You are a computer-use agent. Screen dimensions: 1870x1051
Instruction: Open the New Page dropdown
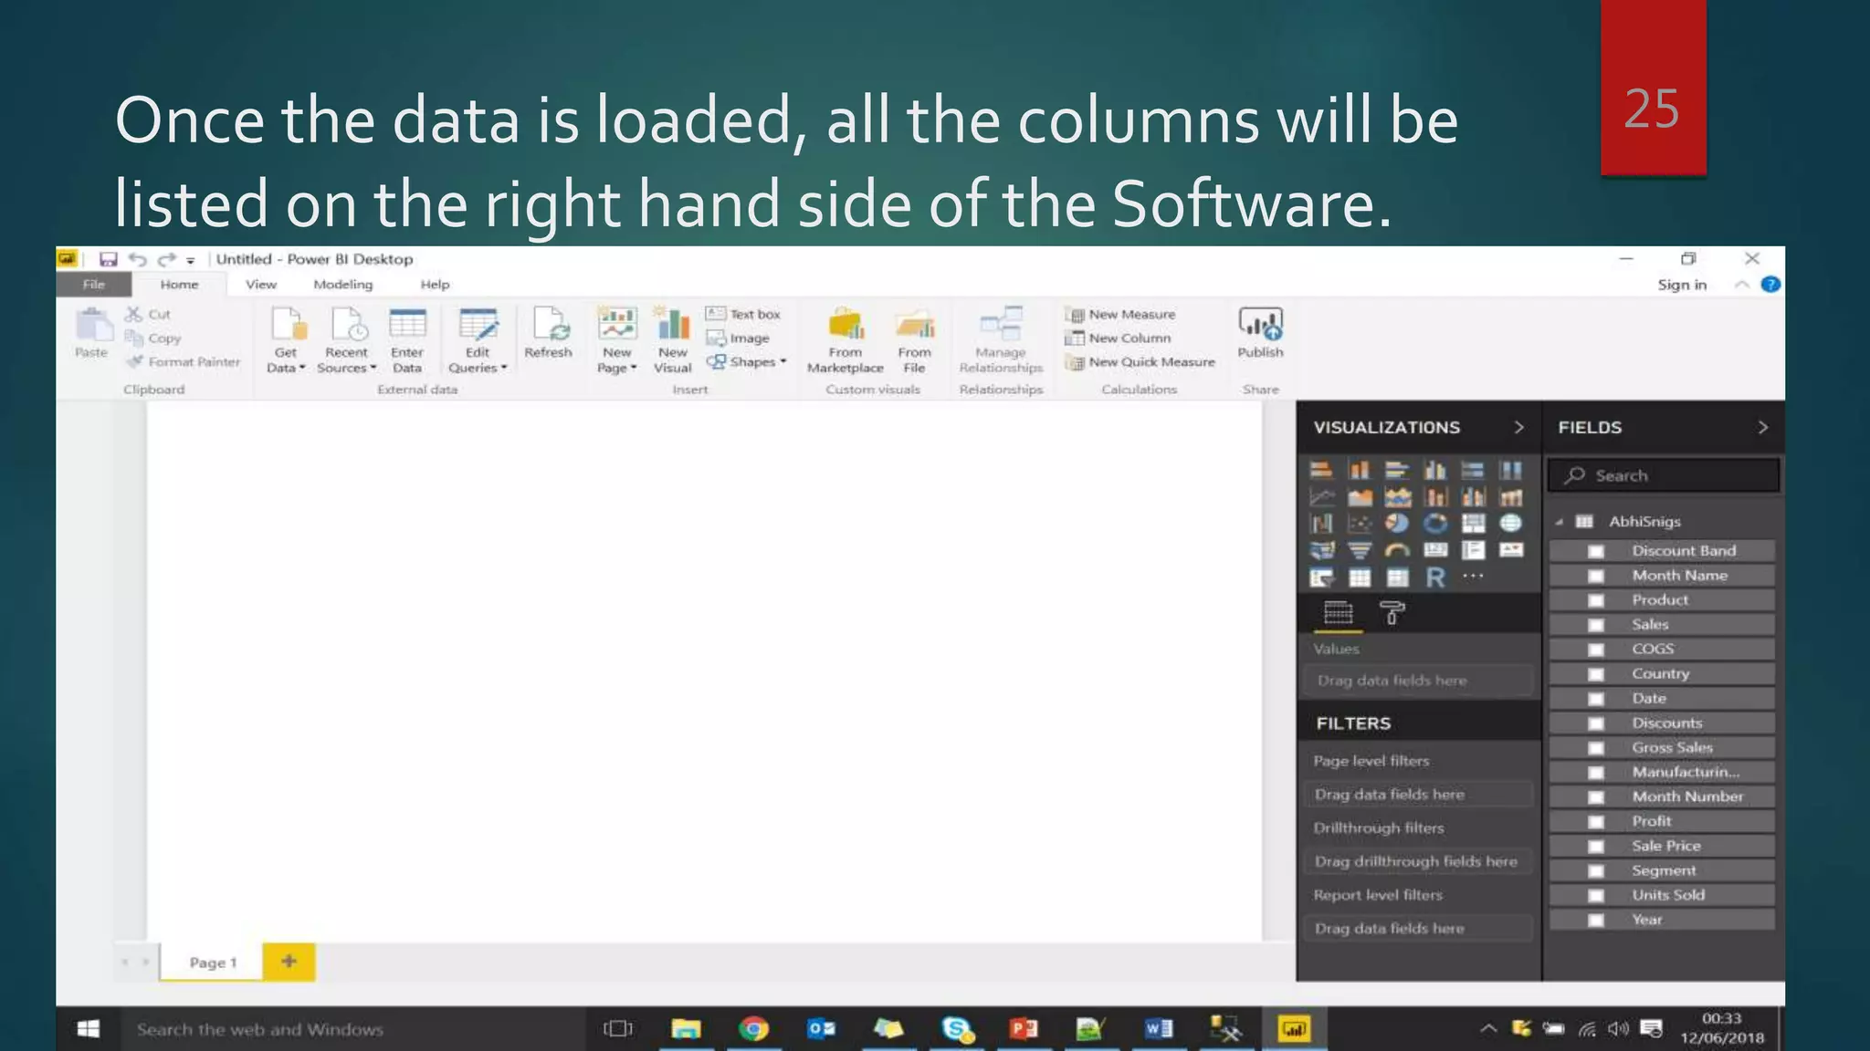(x=617, y=368)
